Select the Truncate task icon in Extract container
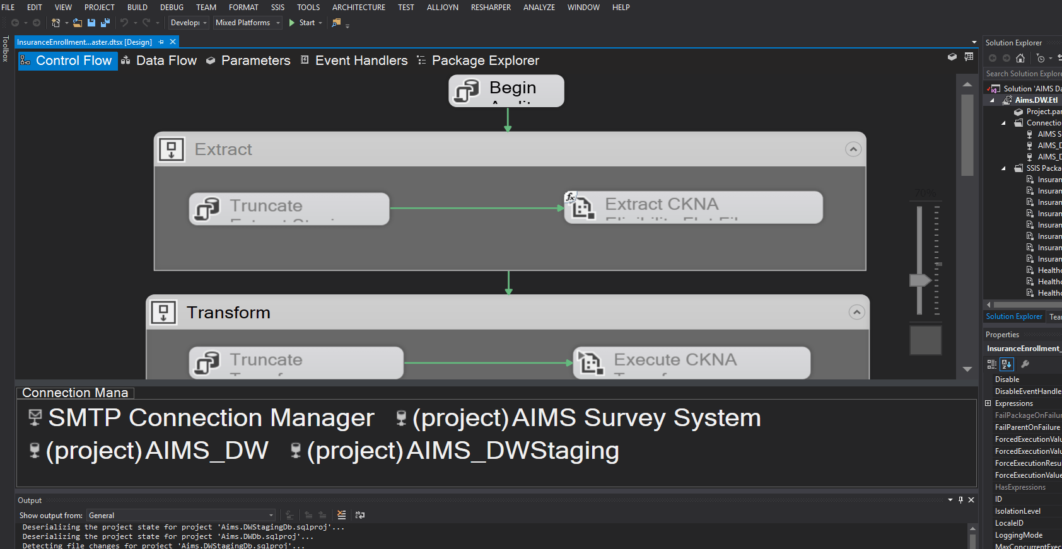Image resolution: width=1062 pixels, height=549 pixels. (207, 209)
